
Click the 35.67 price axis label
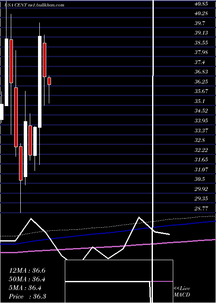pos(201,91)
